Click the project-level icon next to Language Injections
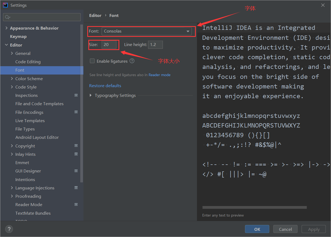Screen dimensions: 331x237 76,188
